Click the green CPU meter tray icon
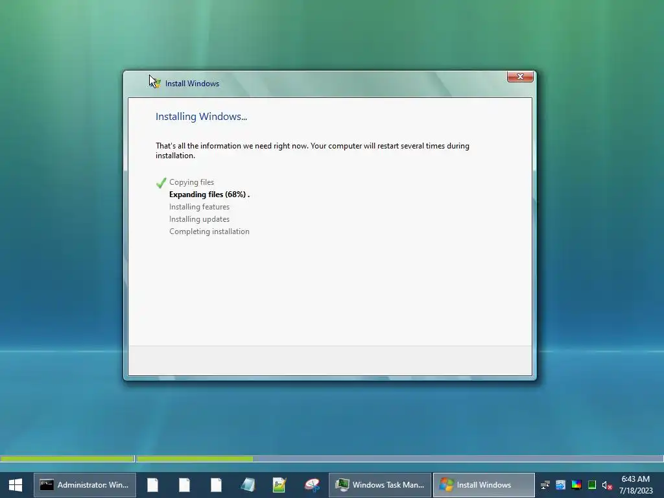Viewport: 664px width, 498px height. [592, 485]
